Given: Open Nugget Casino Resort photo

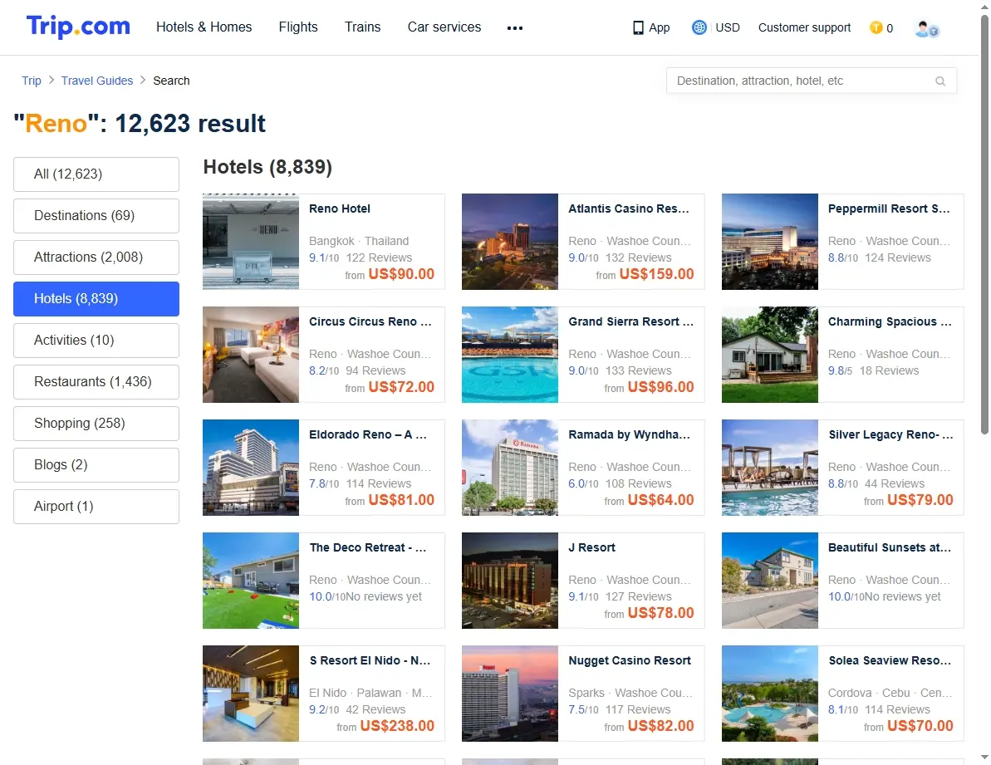Looking at the screenshot, I should click(x=510, y=694).
